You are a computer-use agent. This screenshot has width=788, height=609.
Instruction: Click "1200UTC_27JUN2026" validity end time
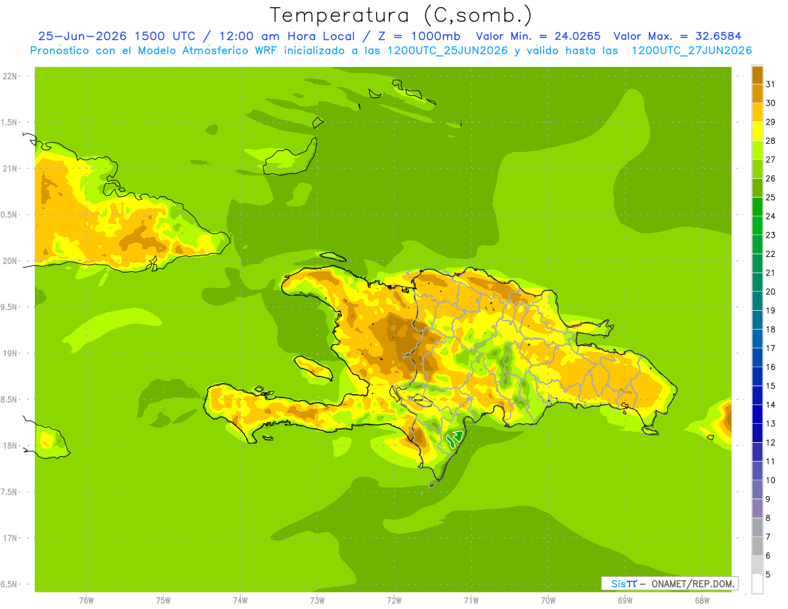[691, 51]
